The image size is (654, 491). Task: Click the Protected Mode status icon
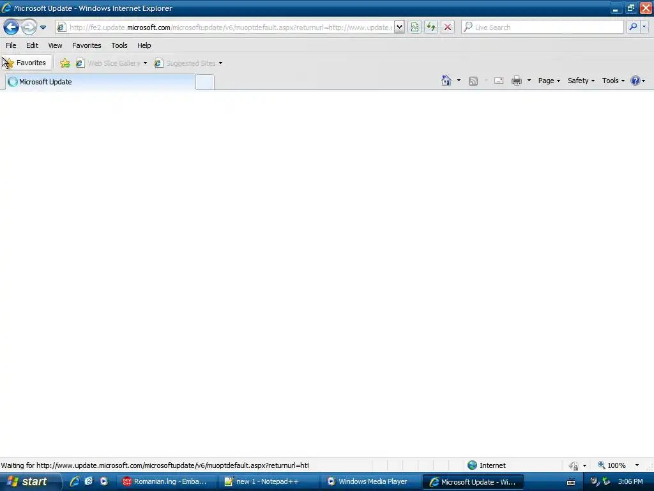pyautogui.click(x=574, y=465)
